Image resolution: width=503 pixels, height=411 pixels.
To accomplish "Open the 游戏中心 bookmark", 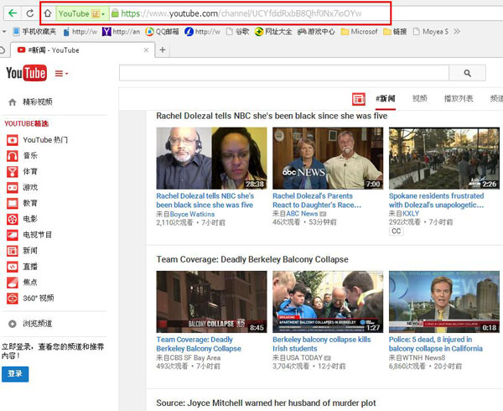I will pos(316,31).
